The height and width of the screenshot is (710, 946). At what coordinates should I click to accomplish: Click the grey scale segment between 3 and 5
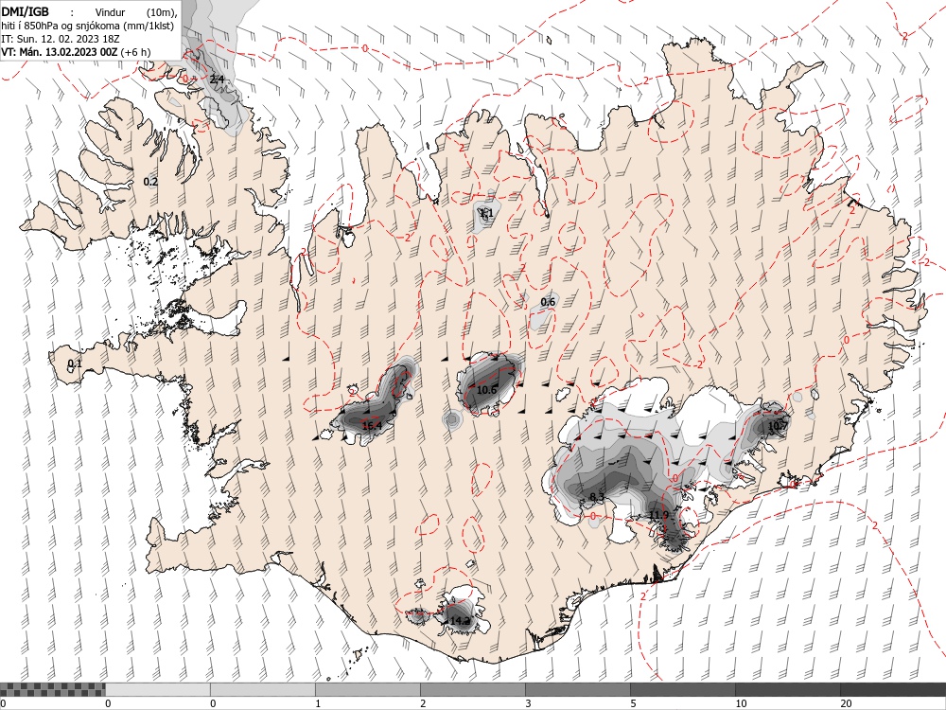(x=578, y=689)
